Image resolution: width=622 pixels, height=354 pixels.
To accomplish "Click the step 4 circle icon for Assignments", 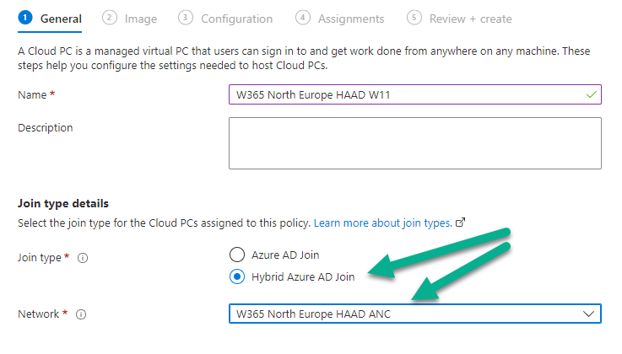I will pos(303,18).
